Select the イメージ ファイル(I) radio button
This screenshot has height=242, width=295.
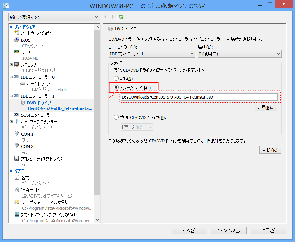click(116, 87)
